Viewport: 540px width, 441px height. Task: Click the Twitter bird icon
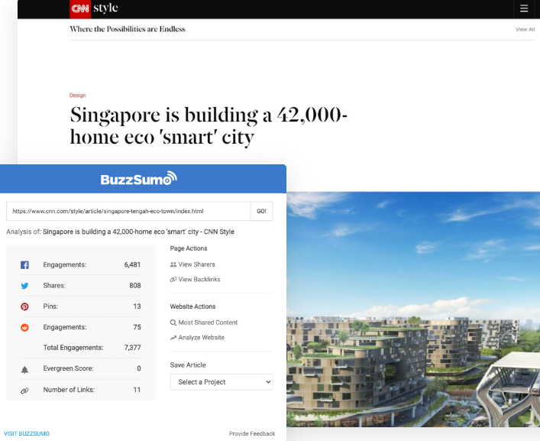[x=24, y=286]
